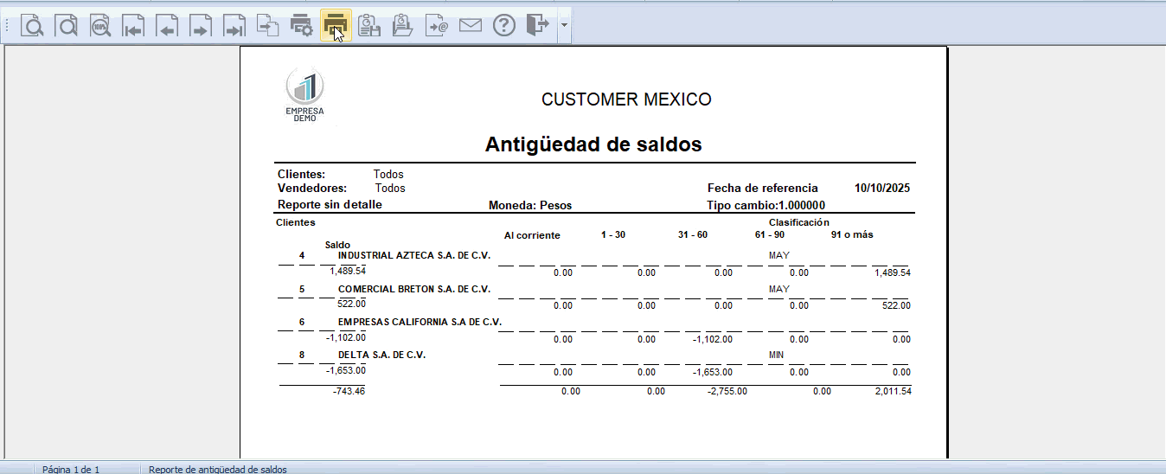The width and height of the screenshot is (1166, 474).
Task: Click the Saldo column label
Action: tap(337, 245)
